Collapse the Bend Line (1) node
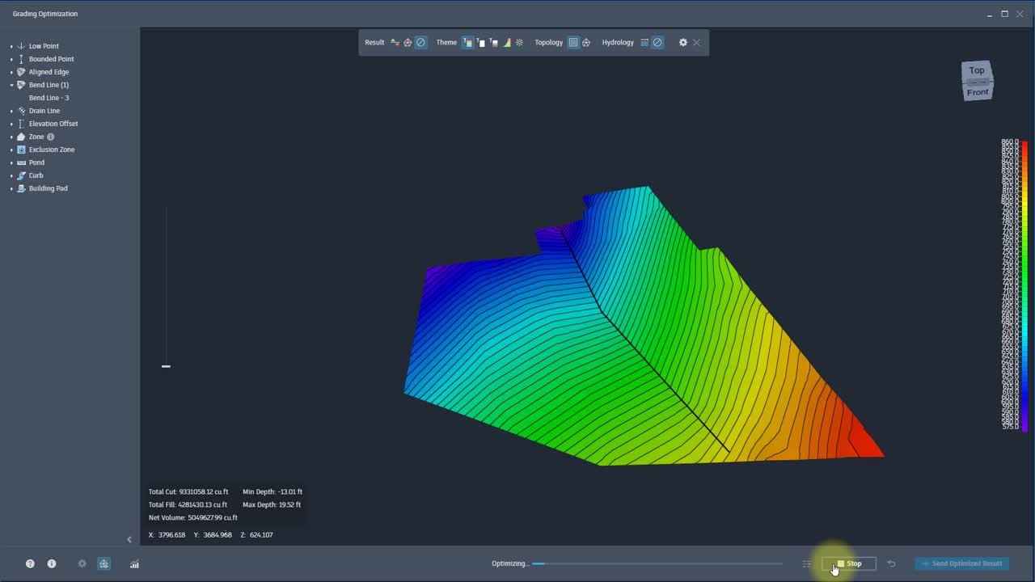Viewport: 1035px width, 582px height. (11, 85)
